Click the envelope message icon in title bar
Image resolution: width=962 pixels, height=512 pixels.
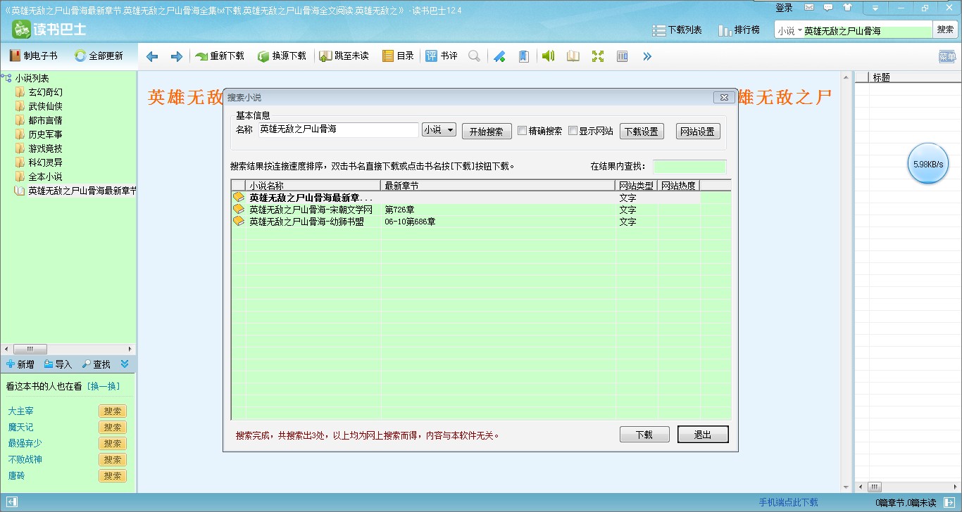[x=809, y=8]
